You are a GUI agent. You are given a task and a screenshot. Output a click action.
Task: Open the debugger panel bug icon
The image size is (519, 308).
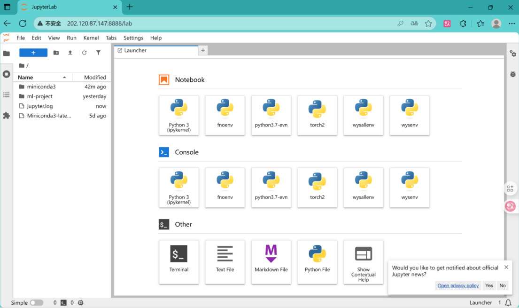tap(512, 74)
